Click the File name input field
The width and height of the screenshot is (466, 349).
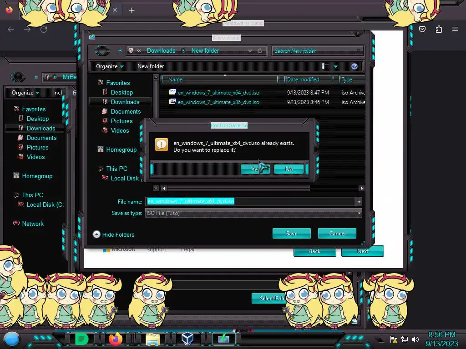pos(251,201)
